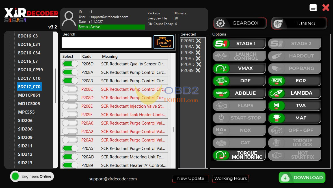Switch to the TUNING tab
The height and width of the screenshot is (188, 333).
[x=299, y=23]
